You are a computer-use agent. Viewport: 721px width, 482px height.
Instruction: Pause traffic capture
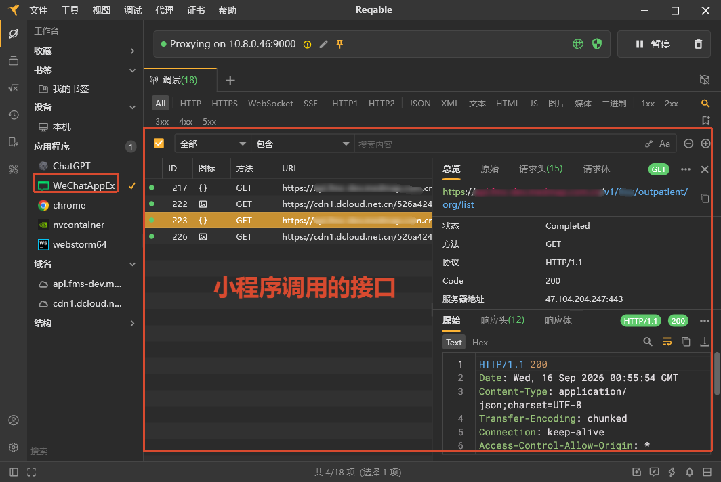point(652,43)
